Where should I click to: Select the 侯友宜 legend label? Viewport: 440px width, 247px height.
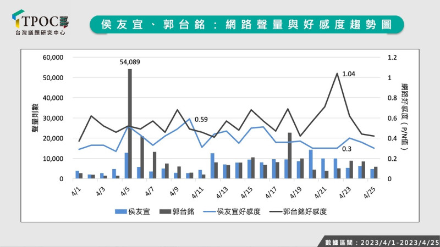click(139, 211)
